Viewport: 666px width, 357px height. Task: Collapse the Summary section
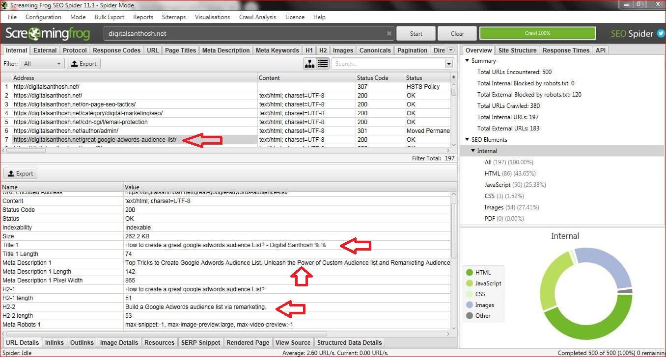[467, 61]
